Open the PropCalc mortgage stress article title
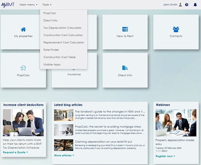The height and width of the screenshot is (165, 201). coord(108,127)
